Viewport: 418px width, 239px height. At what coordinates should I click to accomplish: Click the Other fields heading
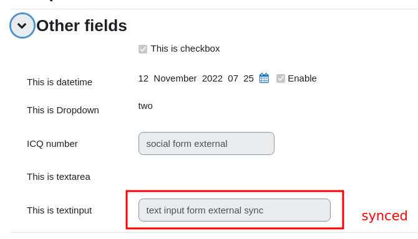coord(82,26)
